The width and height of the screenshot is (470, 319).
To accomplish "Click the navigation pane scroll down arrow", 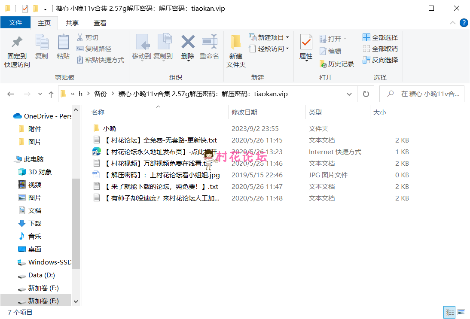I will pyautogui.click(x=76, y=302).
